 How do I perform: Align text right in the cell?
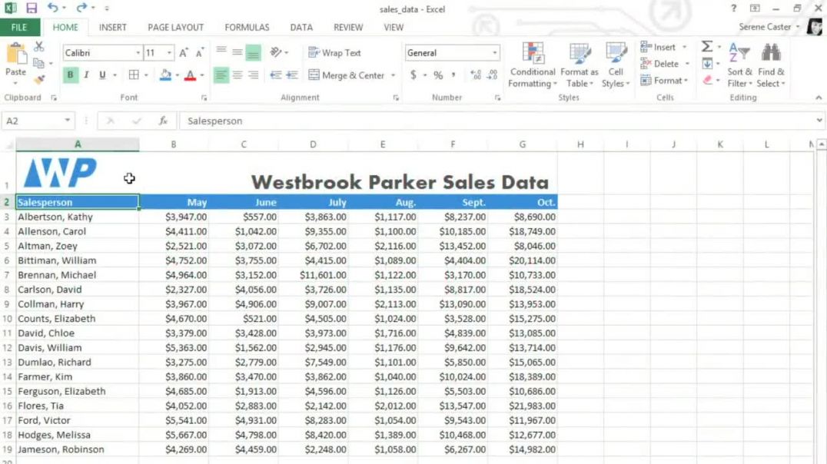tap(253, 75)
